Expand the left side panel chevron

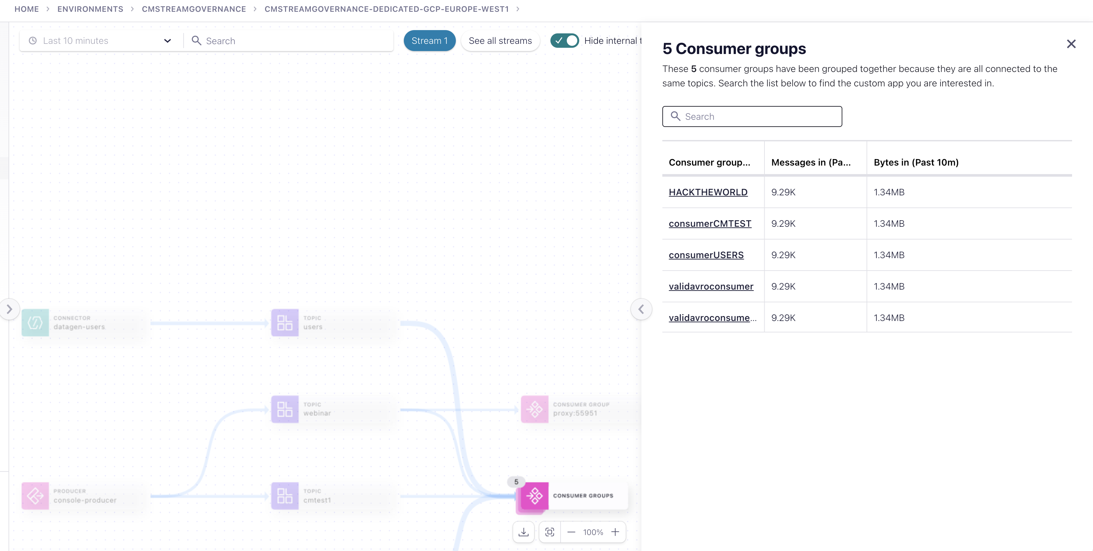pos(9,309)
